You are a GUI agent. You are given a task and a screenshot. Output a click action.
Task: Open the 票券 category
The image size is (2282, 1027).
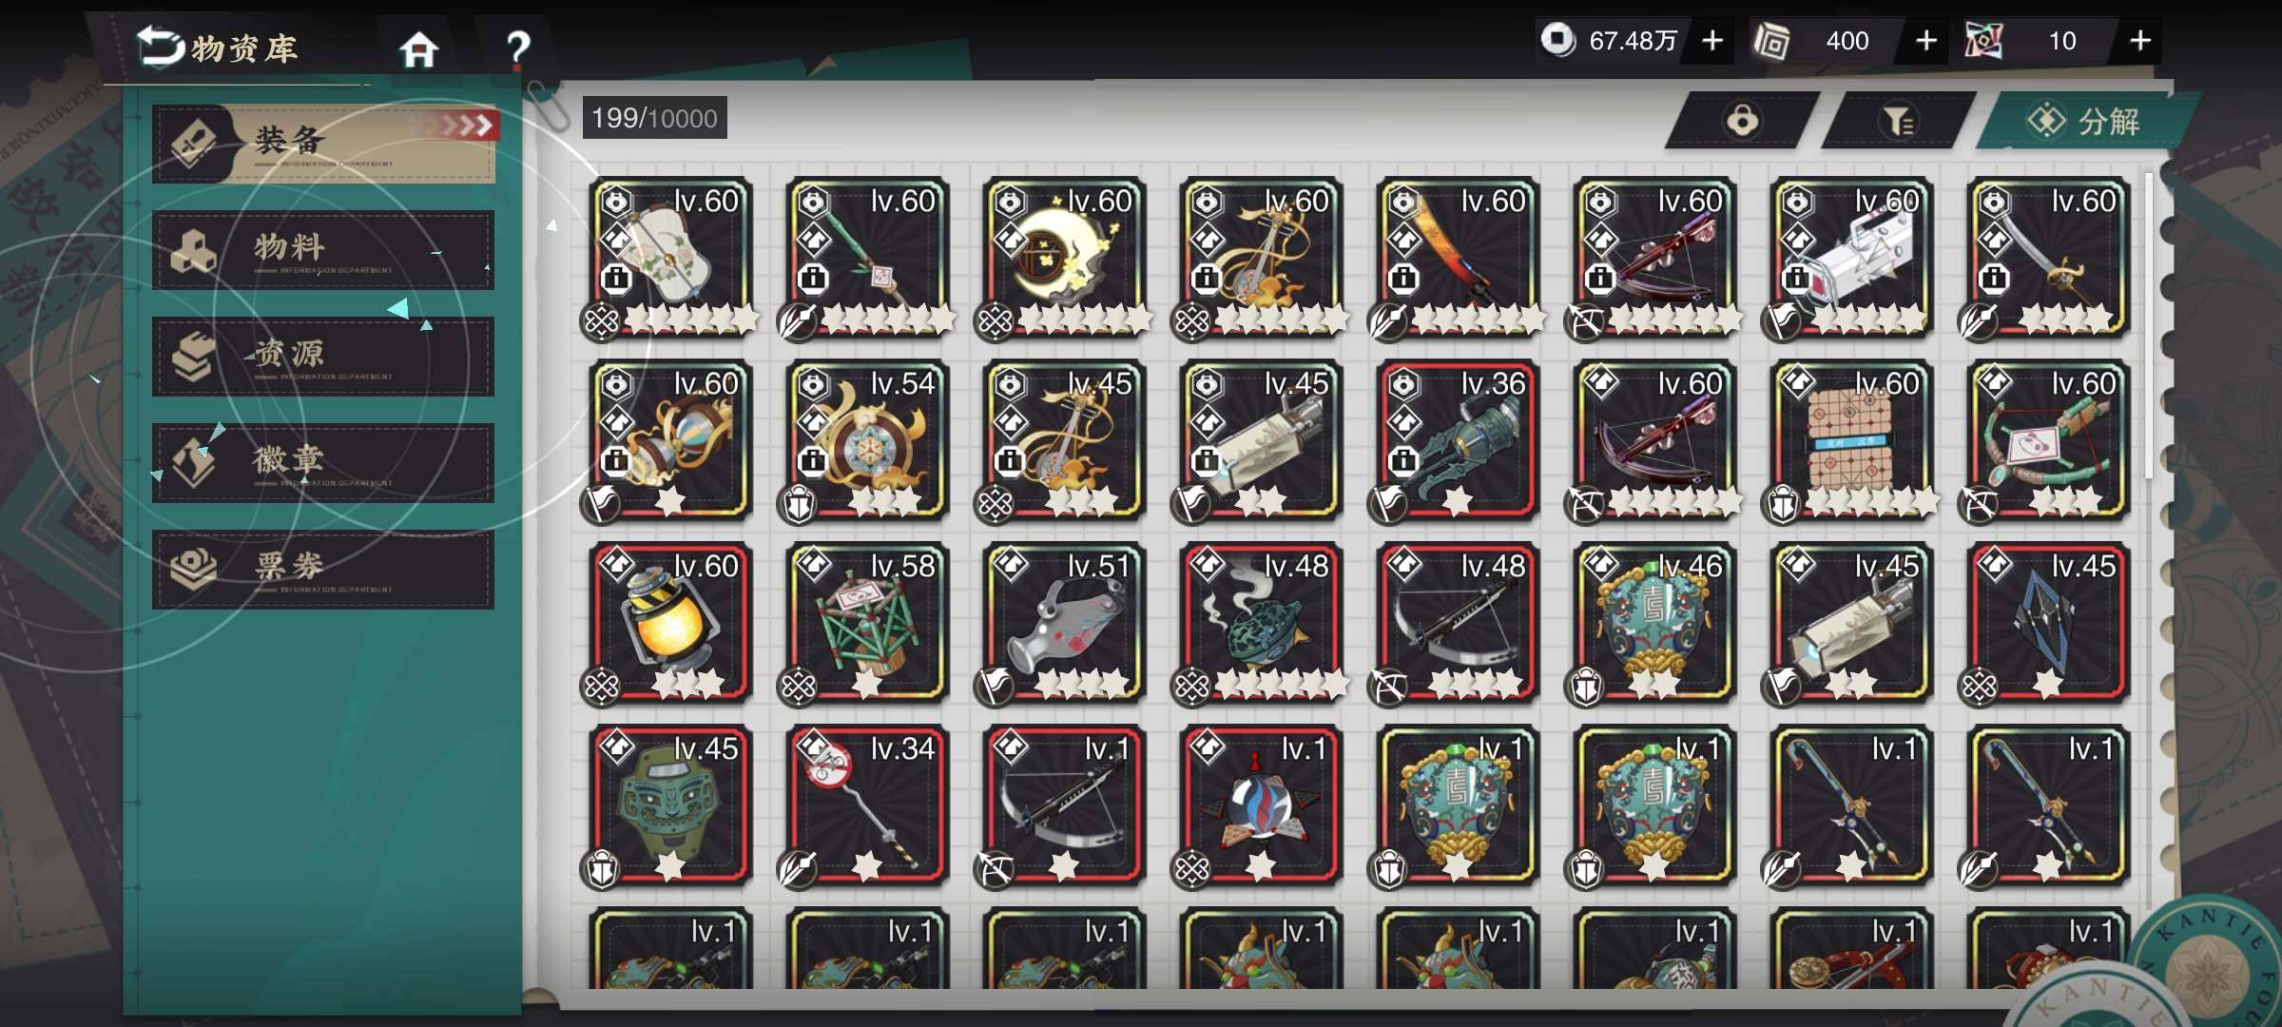(x=323, y=570)
